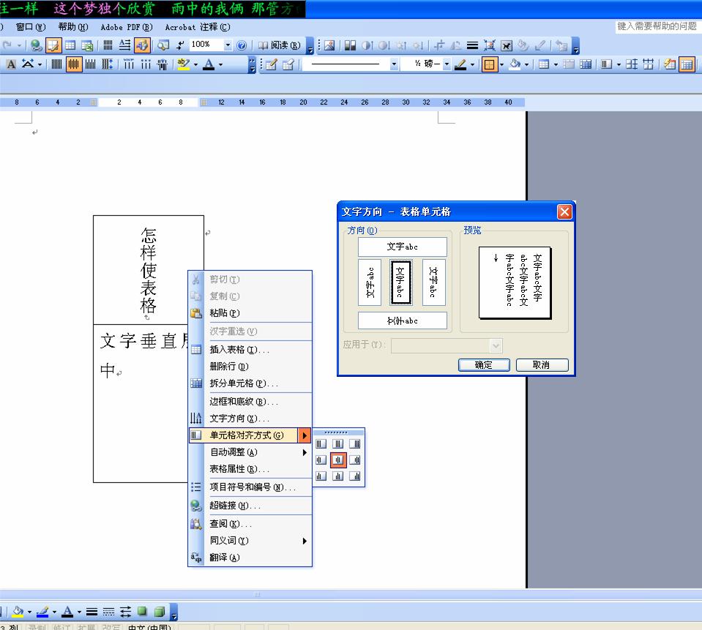The image size is (702, 630).
Task: Click the 确定 button in dialog
Action: coord(484,365)
